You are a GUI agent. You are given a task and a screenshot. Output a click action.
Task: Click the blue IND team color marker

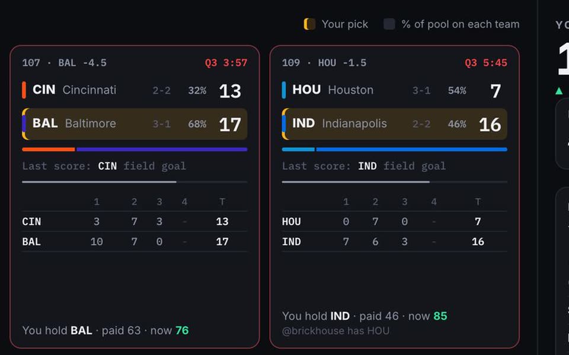[284, 124]
